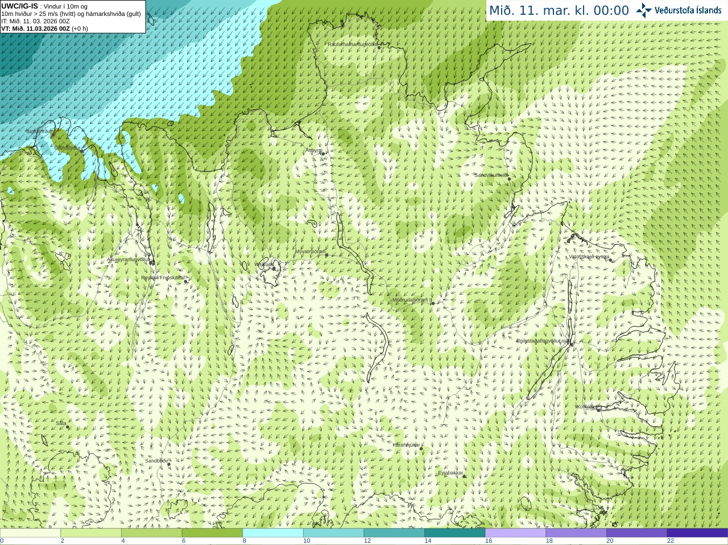Select the light green 2–4 m/s legend swatch
728x545 pixels.
pos(91,533)
